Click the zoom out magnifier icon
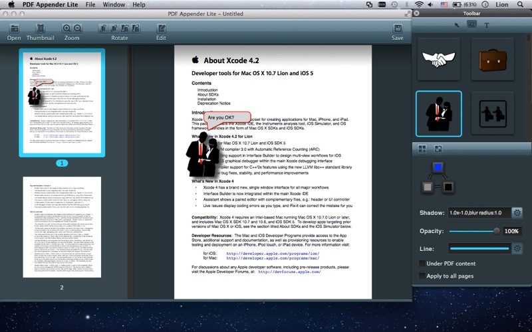Screen dimensions: 532x332 [78, 29]
